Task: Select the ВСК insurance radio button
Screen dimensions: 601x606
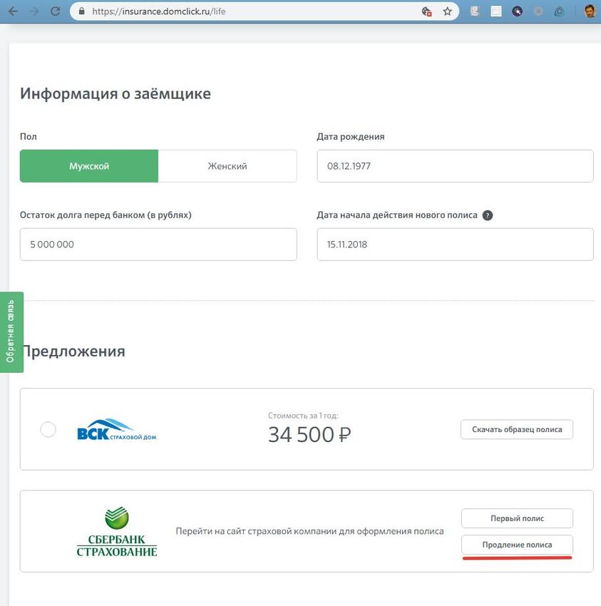Action: [48, 429]
